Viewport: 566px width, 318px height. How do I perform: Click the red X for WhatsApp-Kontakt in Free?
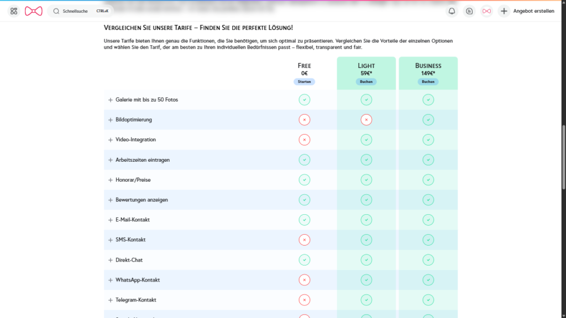point(304,280)
